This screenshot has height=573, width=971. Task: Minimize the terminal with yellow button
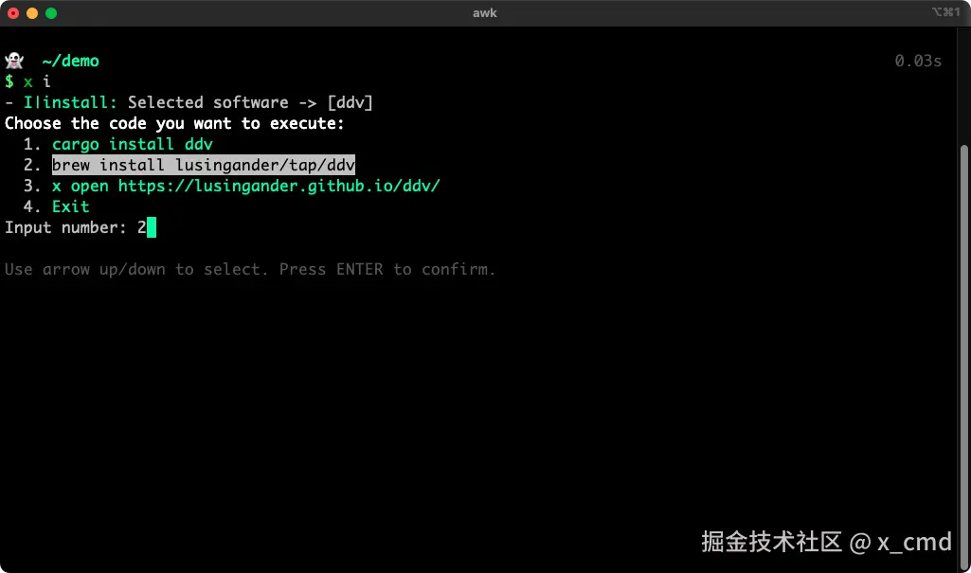tap(32, 13)
